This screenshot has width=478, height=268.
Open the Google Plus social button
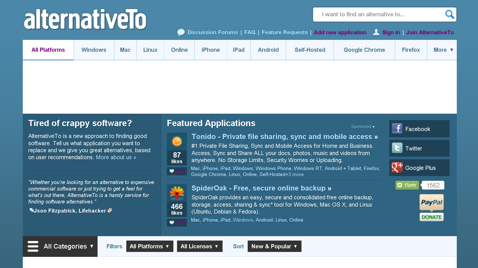[419, 168]
